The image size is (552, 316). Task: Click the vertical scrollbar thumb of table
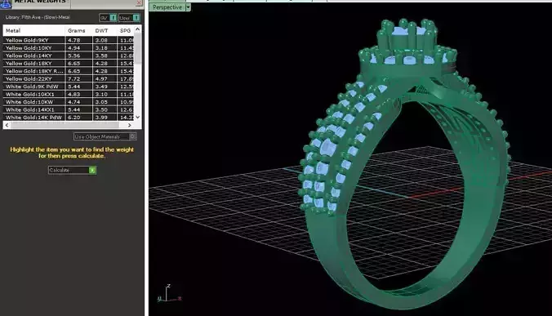tap(138, 49)
